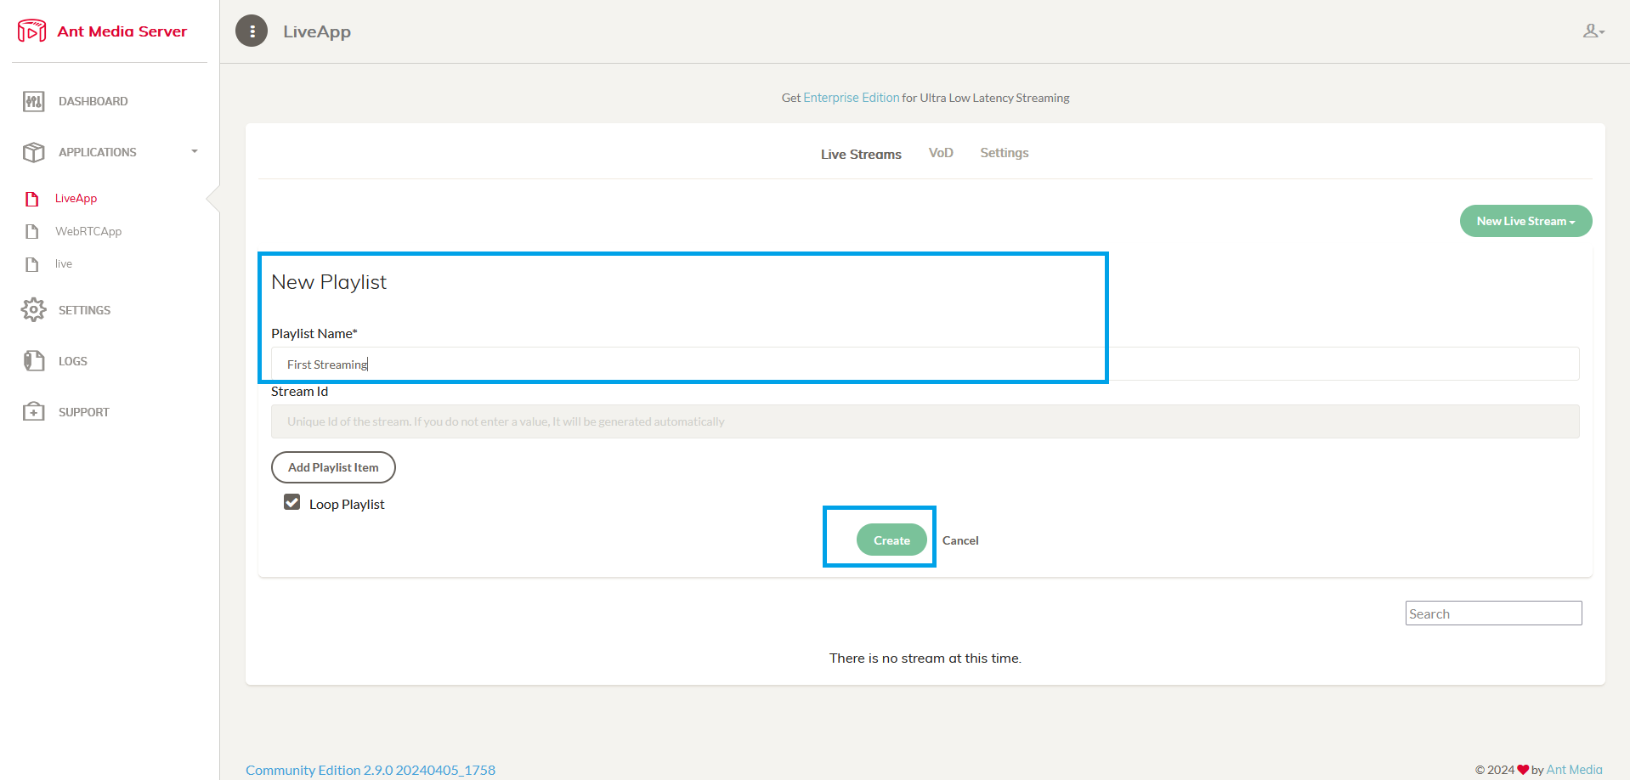Cancel the new playlist form
The height and width of the screenshot is (780, 1630).
coord(960,540)
